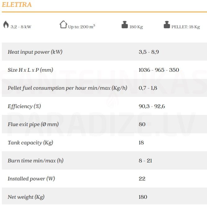Screen dimensions: 207x205
Task: Click the weight icon beside 180 Kg
Action: (125, 25)
